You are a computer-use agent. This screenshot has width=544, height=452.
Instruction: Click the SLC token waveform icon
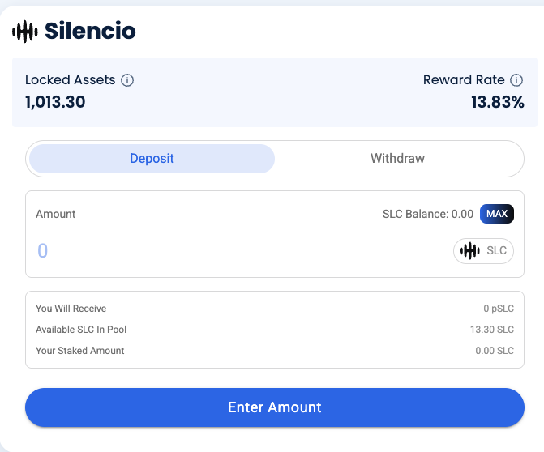[x=470, y=251]
